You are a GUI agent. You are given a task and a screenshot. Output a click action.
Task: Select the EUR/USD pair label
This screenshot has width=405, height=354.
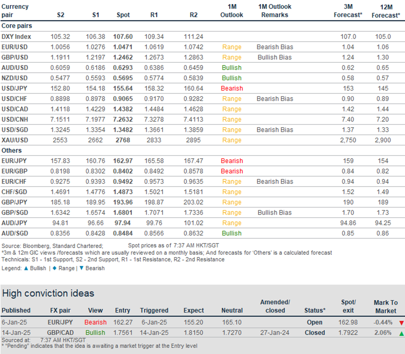coord(15,47)
